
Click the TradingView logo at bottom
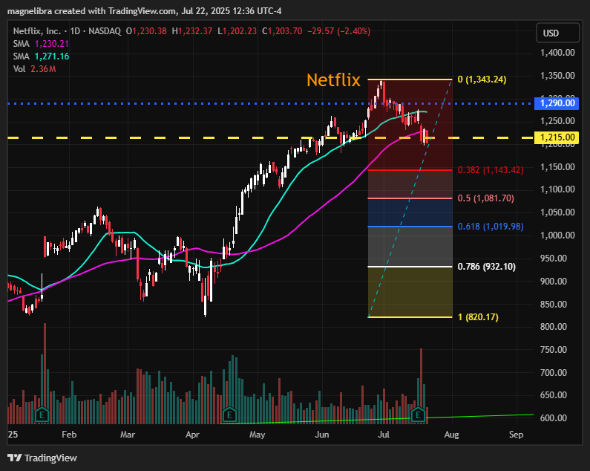click(42, 458)
